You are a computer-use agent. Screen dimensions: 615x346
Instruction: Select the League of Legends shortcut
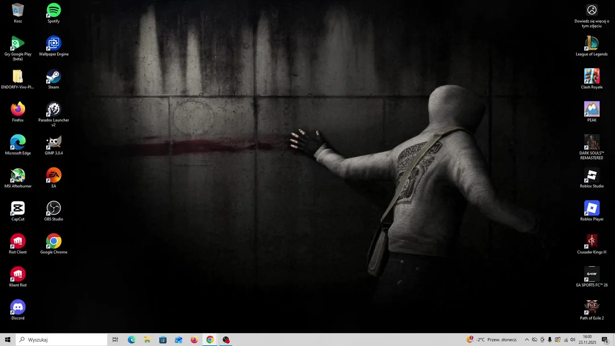(592, 46)
